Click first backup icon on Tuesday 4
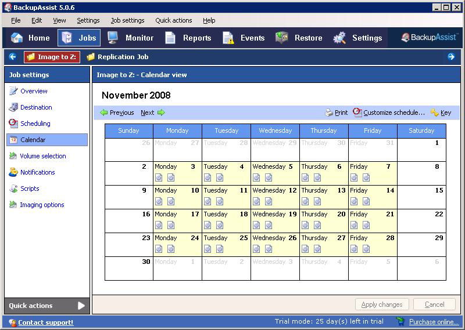Viewport: 465px width, 330px height. coord(208,177)
